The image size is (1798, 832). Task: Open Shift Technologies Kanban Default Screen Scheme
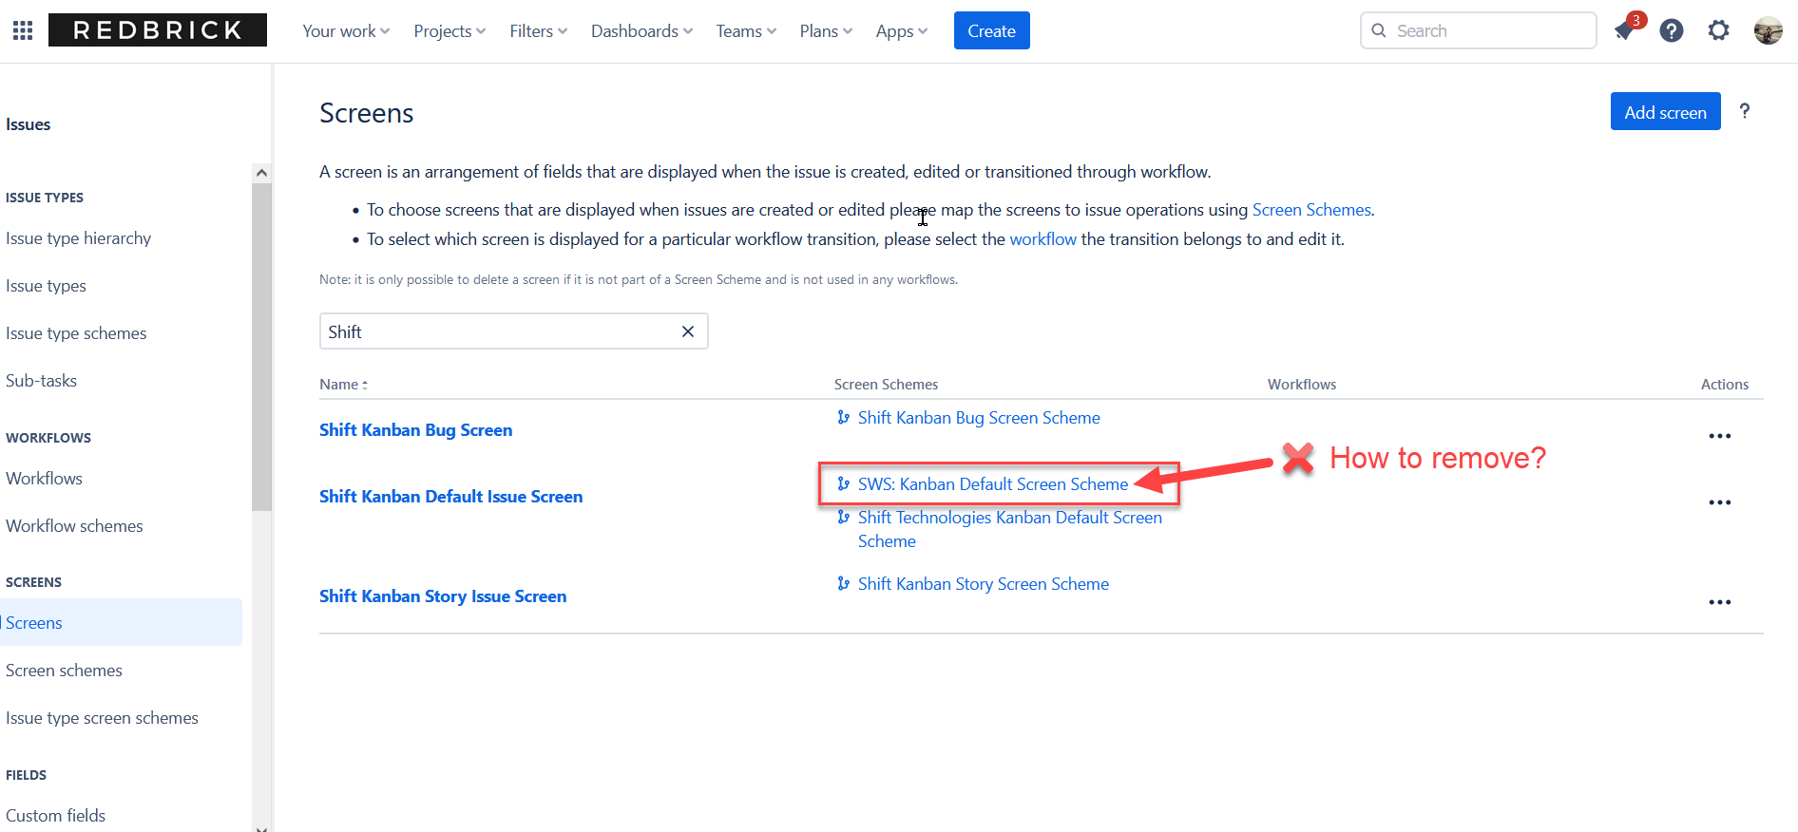1009,529
